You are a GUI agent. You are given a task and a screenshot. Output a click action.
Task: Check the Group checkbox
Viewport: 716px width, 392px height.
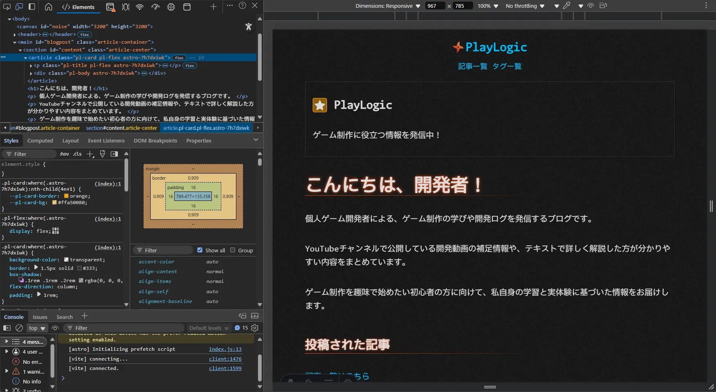(x=233, y=250)
